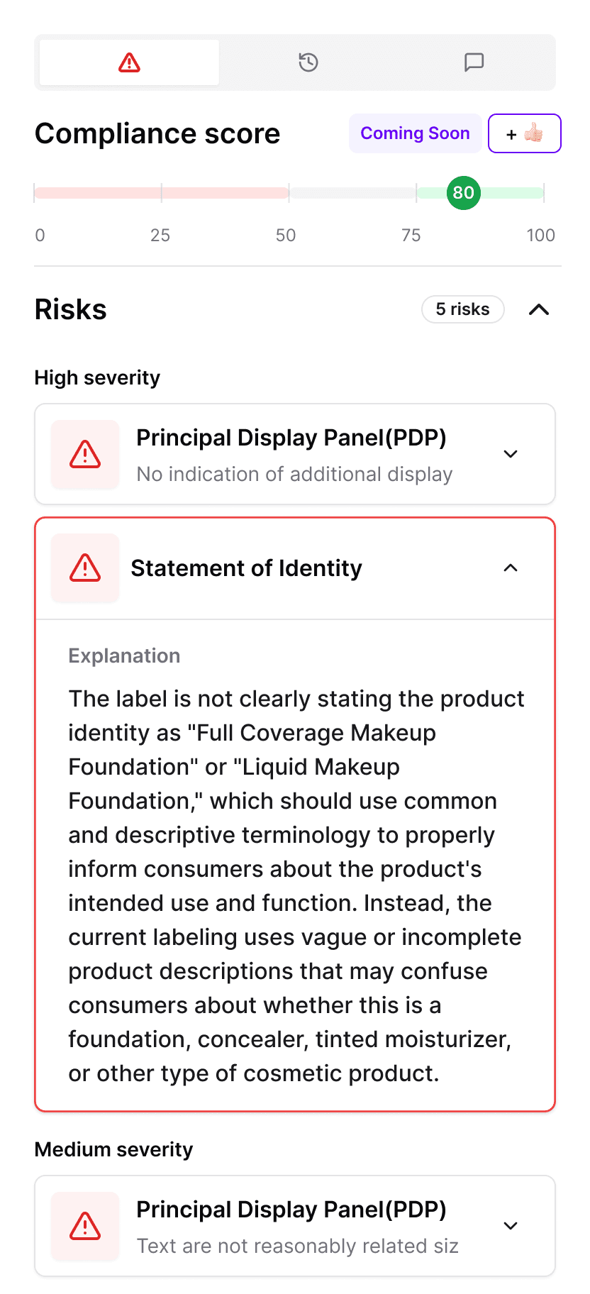Click the 5 risks counter pill
590x1294 pixels.
point(462,309)
